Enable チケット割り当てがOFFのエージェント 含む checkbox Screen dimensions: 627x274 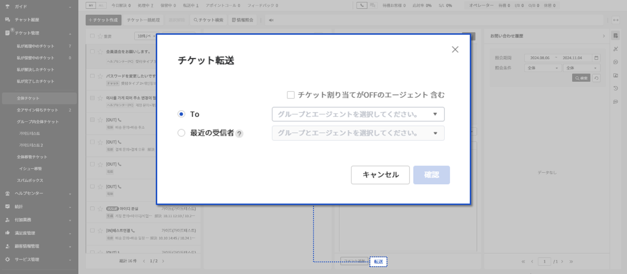291,95
